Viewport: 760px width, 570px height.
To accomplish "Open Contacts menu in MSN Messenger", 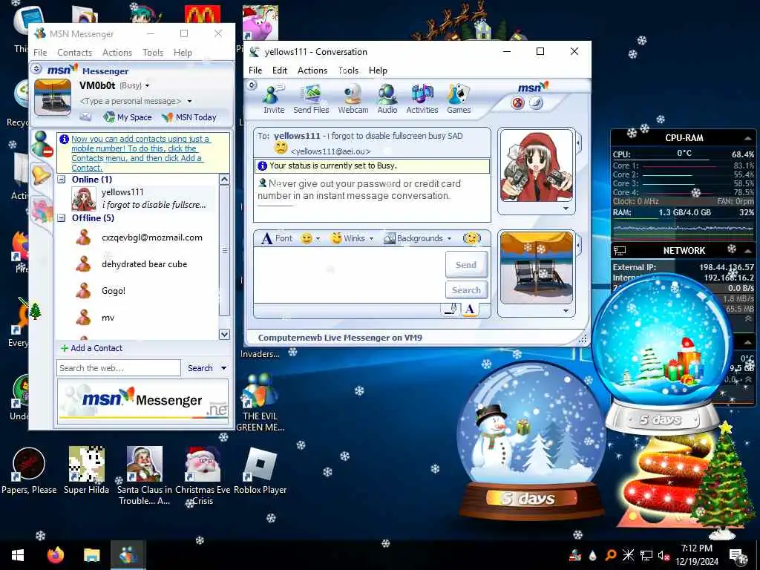I will (74, 53).
